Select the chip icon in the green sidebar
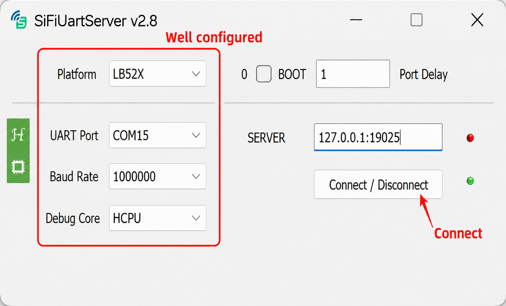The image size is (506, 306). tap(18, 167)
